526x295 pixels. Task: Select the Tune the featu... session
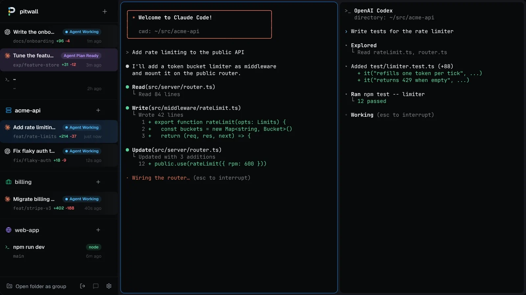(x=59, y=60)
